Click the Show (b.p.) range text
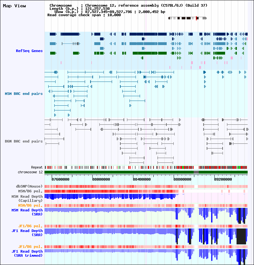This screenshot has height=265, width=254. [x=110, y=12]
